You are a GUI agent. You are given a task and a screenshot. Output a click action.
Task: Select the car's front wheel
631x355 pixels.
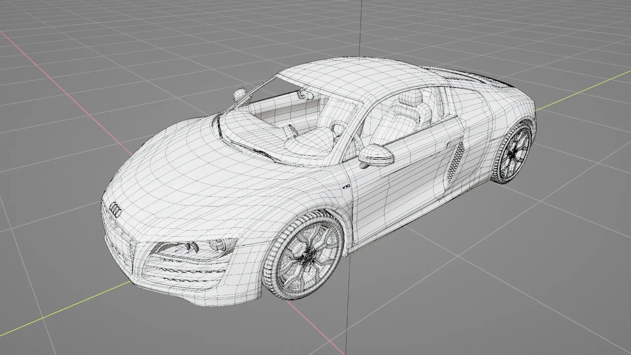pyautogui.click(x=304, y=255)
